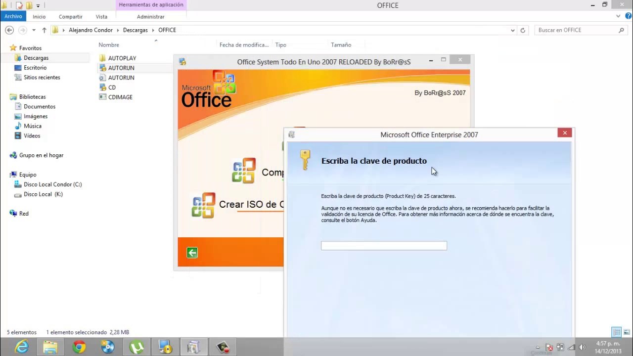The image size is (633, 356).
Task: Go up one folder level
Action: click(x=44, y=30)
